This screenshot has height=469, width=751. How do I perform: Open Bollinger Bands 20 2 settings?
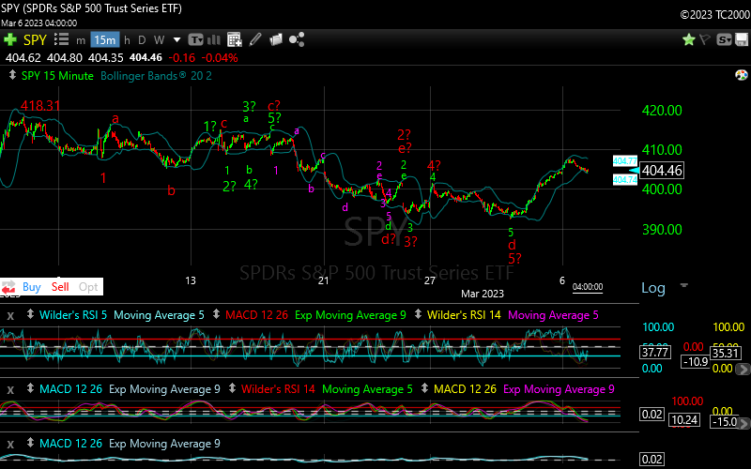click(x=156, y=76)
